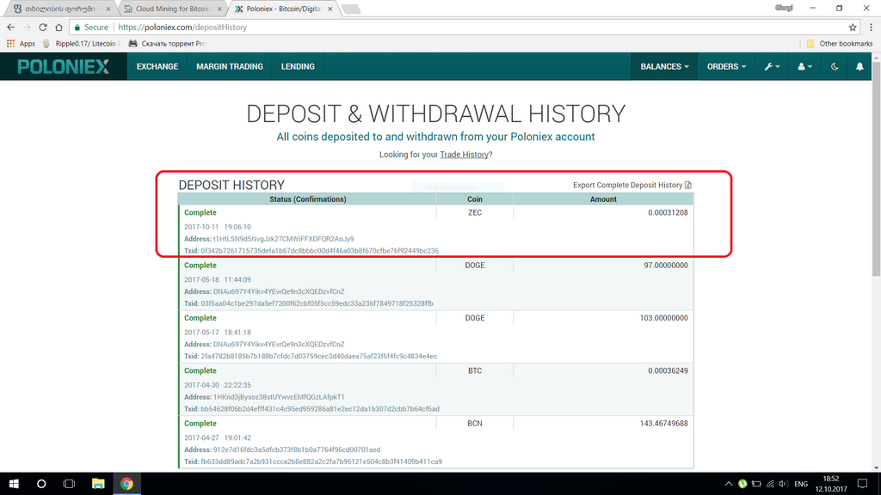Open Action Center notifications
The width and height of the screenshot is (881, 495).
coord(862,484)
